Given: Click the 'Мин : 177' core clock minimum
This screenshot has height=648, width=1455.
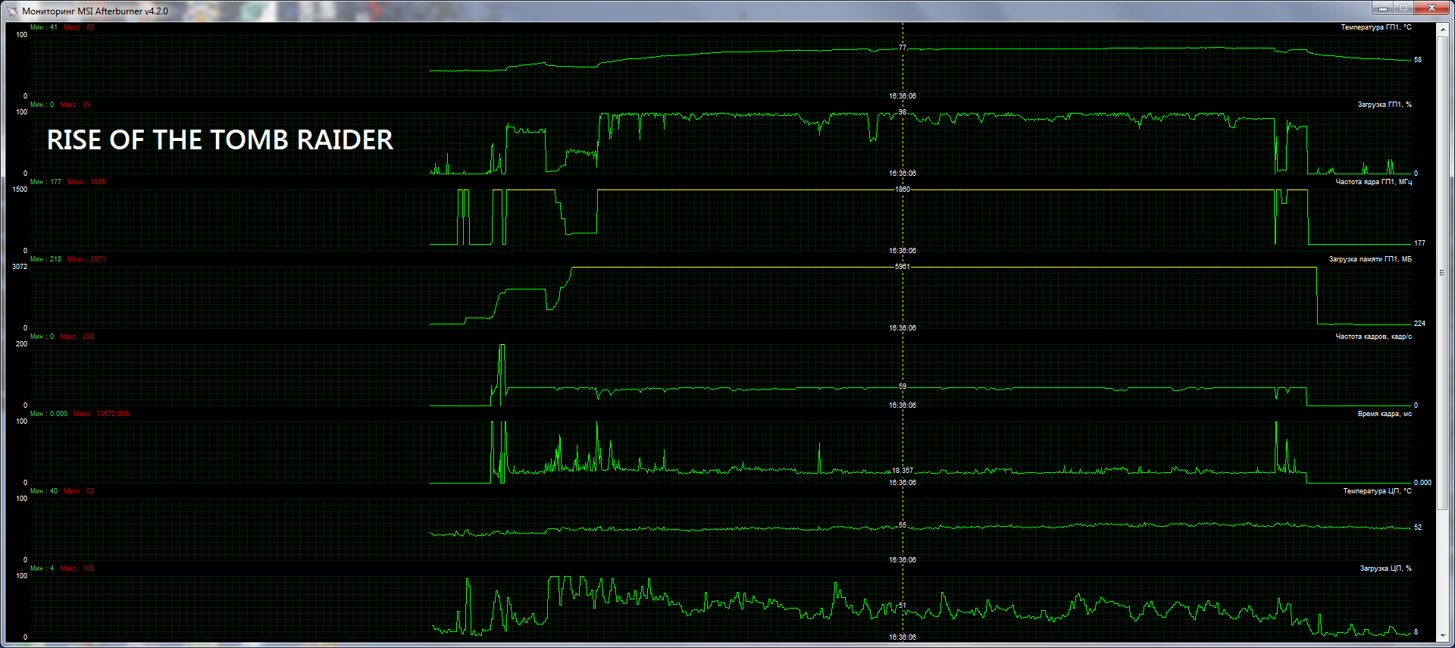Looking at the screenshot, I should (x=46, y=182).
